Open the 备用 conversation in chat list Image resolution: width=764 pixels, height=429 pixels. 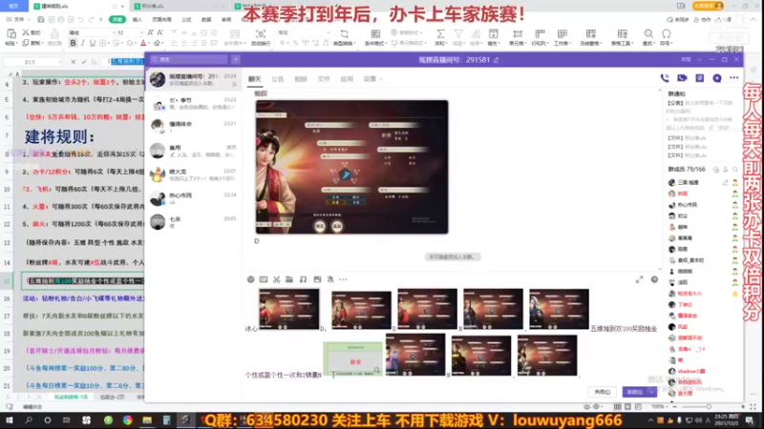[x=194, y=151]
